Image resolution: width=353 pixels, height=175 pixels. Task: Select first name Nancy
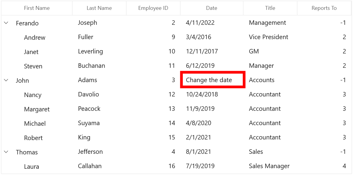(x=33, y=95)
